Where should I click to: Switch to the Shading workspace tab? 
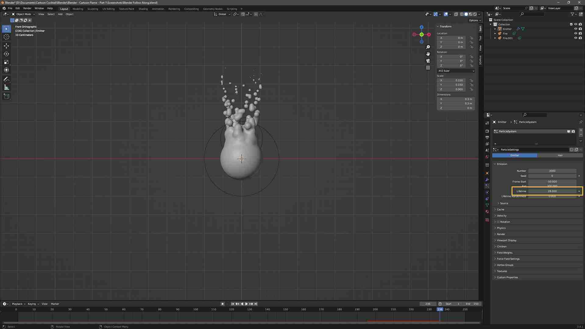pos(143,9)
